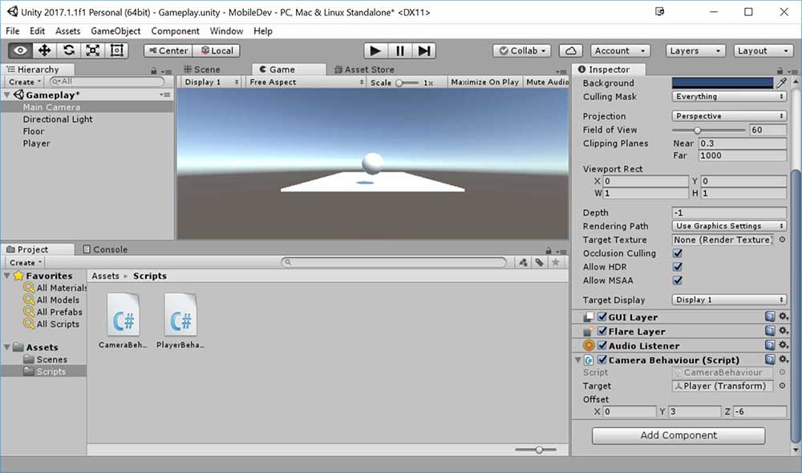Open the GameObject menu
Viewport: 802px width, 473px height.
pyautogui.click(x=115, y=31)
